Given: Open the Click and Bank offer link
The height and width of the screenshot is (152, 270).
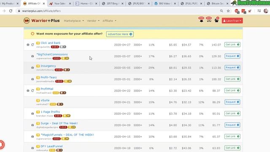Looking at the screenshot, I should pos(51,43).
